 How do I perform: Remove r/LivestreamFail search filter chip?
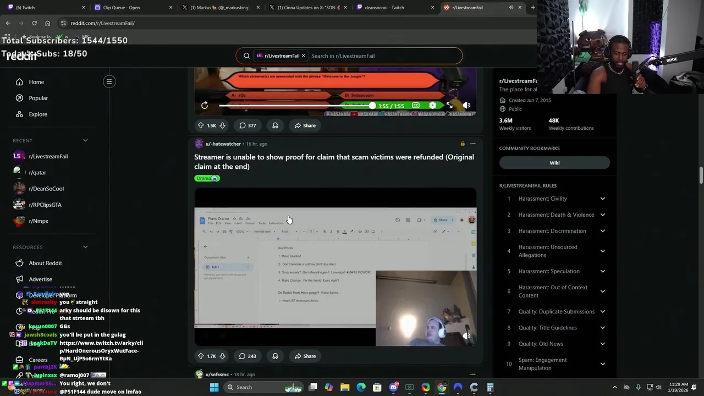point(303,56)
